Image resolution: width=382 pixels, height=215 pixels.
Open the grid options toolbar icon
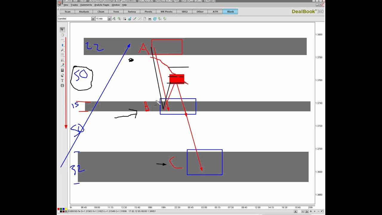124,19
